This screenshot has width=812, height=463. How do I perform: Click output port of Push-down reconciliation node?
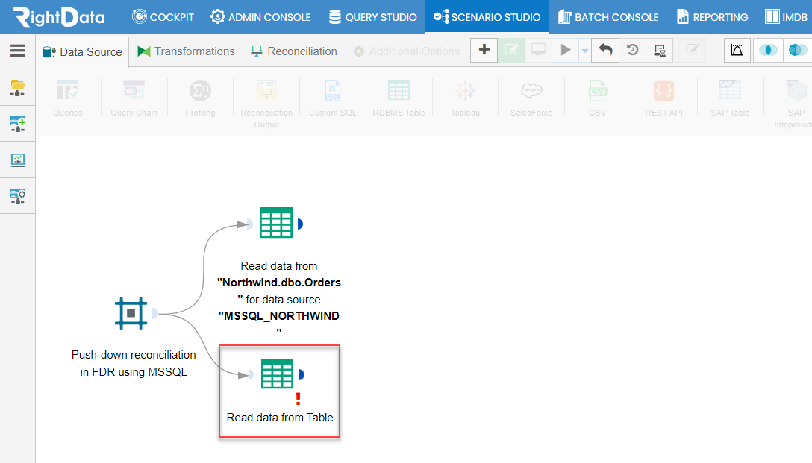[x=154, y=313]
